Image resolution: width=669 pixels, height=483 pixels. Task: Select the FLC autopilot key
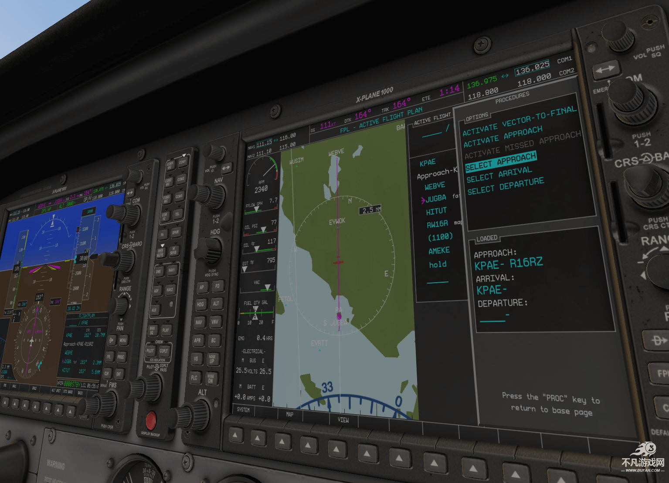[x=194, y=378]
